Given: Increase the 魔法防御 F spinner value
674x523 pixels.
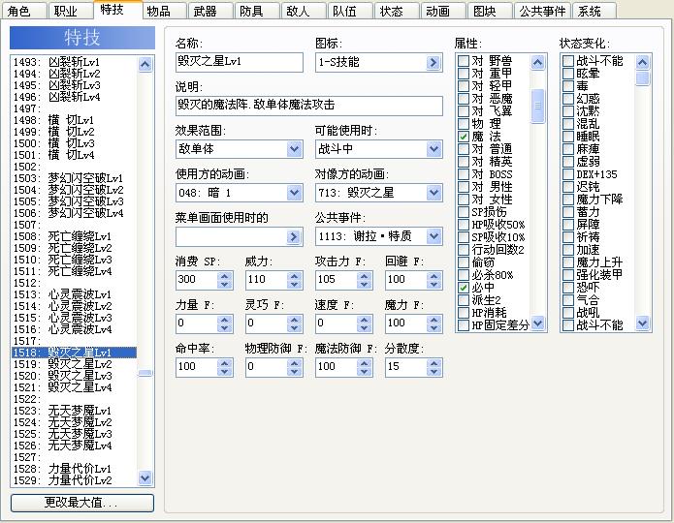Looking at the screenshot, I should [x=364, y=364].
